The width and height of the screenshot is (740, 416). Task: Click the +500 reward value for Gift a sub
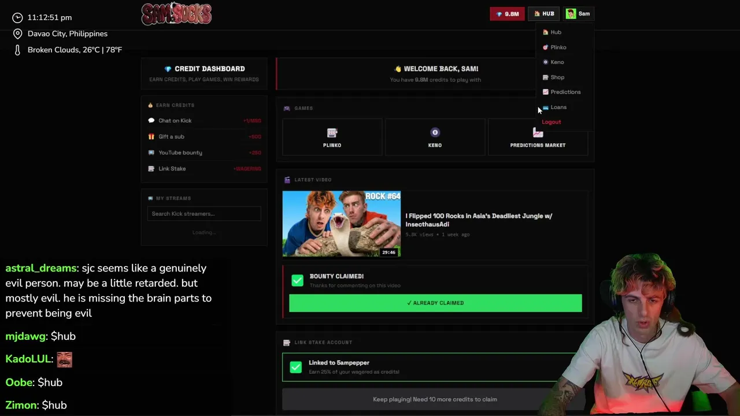[x=255, y=137]
